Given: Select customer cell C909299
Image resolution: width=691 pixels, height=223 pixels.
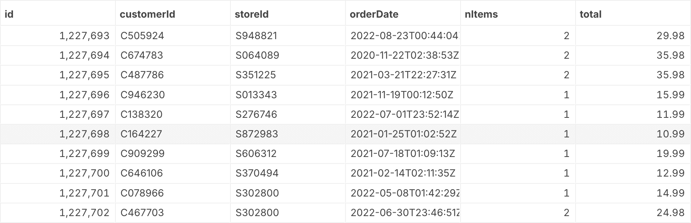Looking at the screenshot, I should [143, 154].
